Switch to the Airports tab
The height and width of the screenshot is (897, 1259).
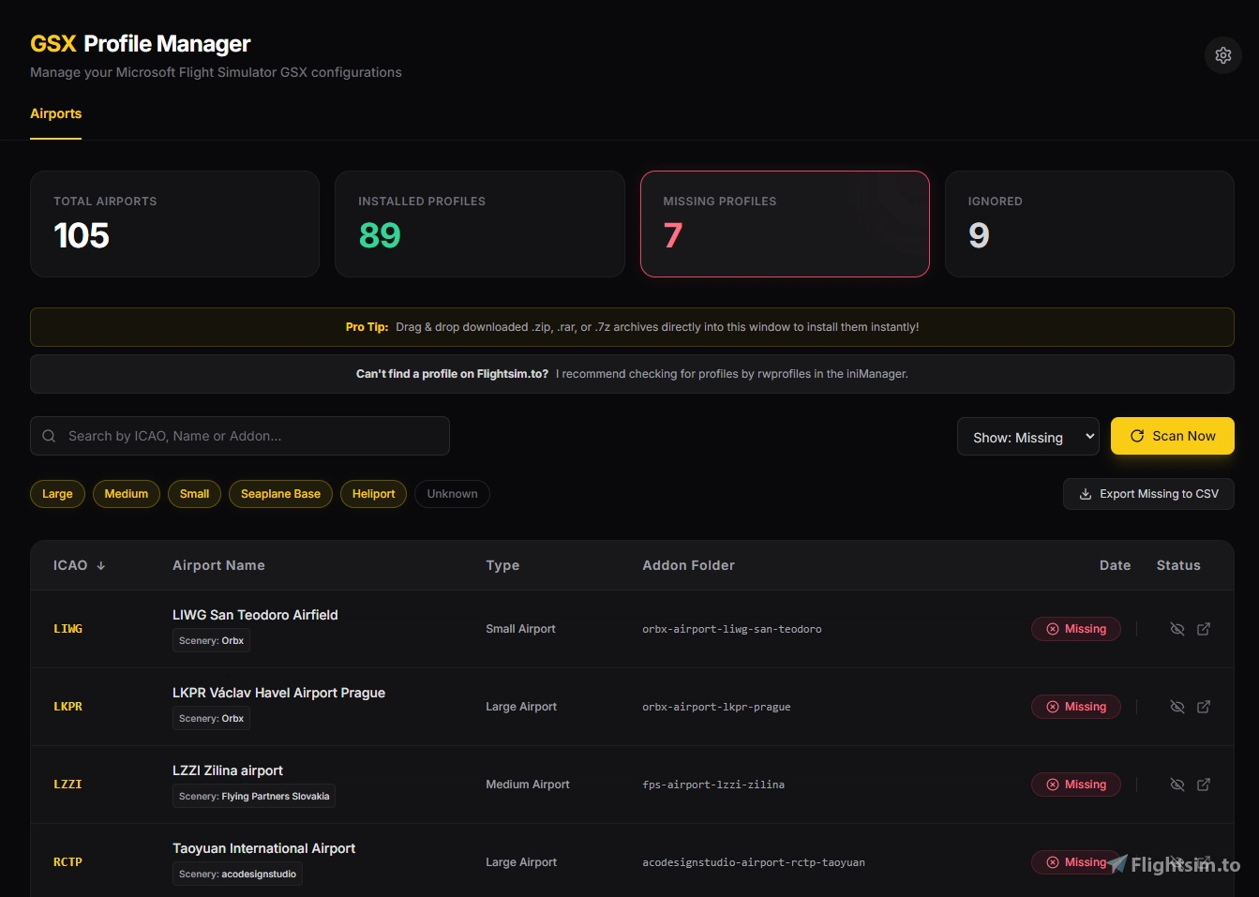(x=56, y=113)
